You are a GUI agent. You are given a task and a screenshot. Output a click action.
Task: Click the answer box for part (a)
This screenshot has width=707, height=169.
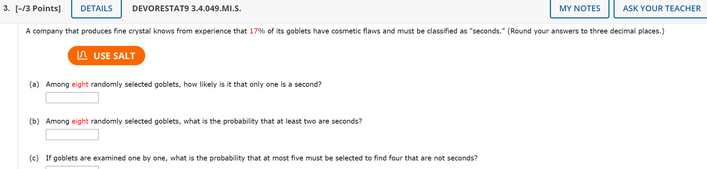pos(72,98)
